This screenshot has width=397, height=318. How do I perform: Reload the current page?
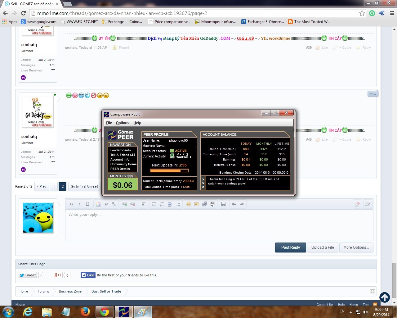tap(23, 13)
